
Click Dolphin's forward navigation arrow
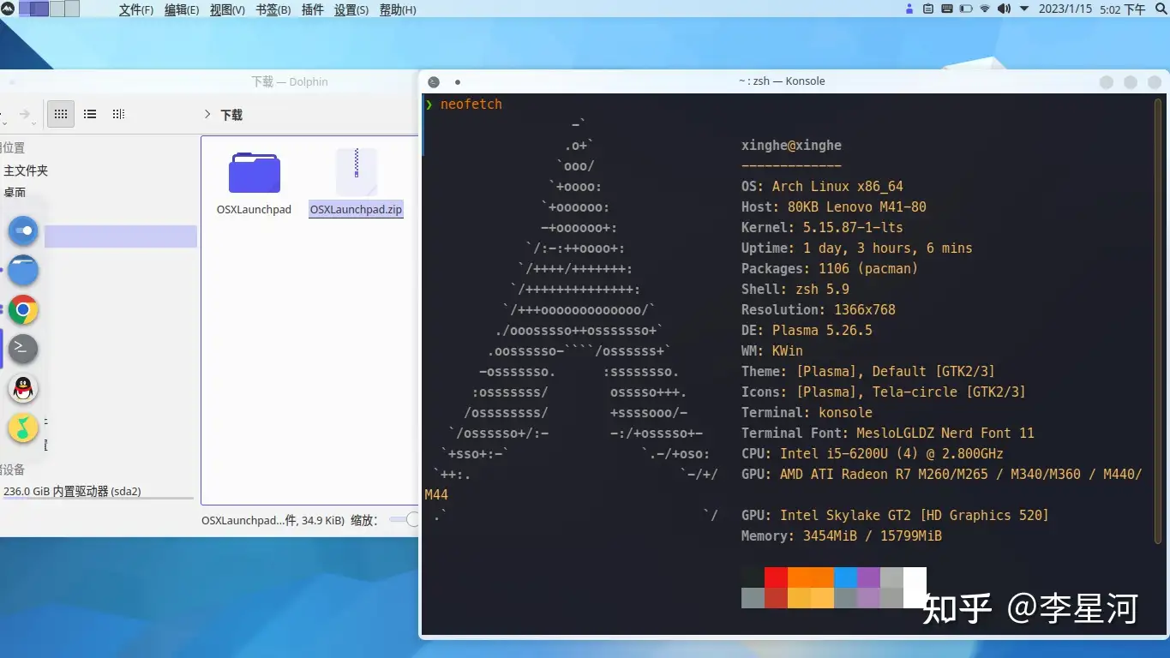click(x=24, y=114)
